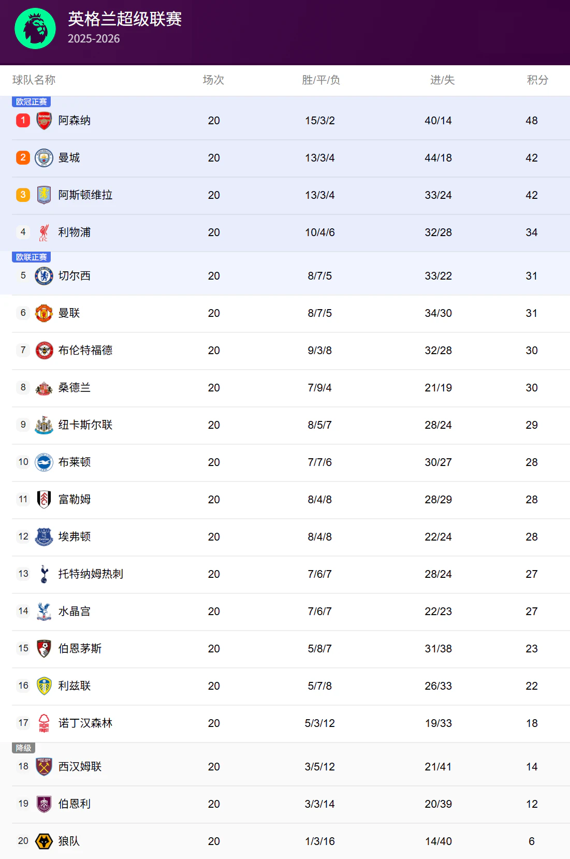Screen dimensions: 570x859
Task: Click the Tottenham cockerel crest
Action: [x=44, y=574]
